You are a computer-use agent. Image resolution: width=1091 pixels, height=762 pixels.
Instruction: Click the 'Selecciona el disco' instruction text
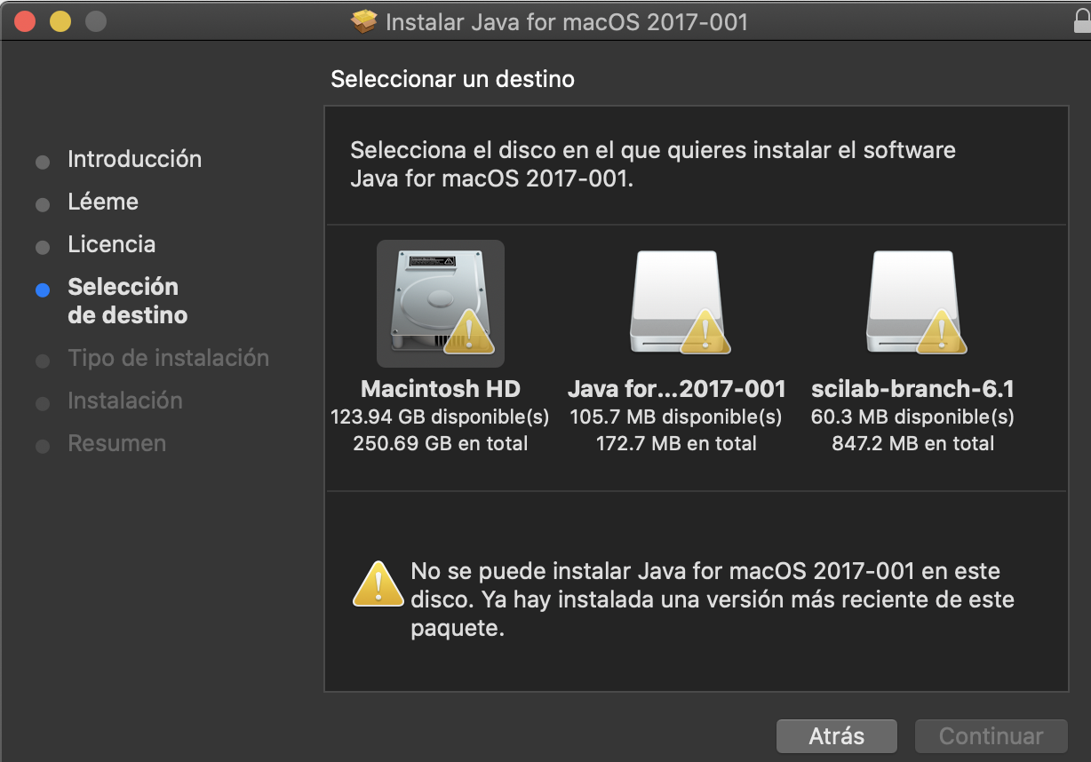[653, 163]
